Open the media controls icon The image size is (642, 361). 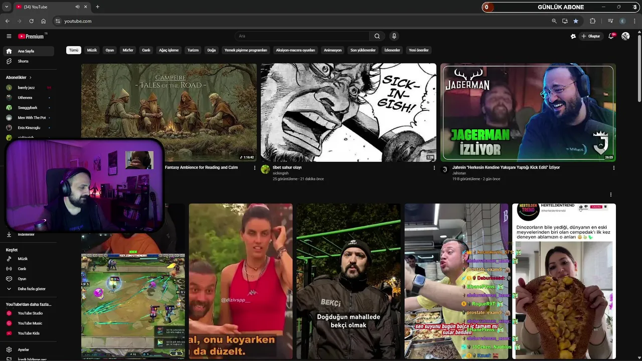pyautogui.click(x=610, y=21)
